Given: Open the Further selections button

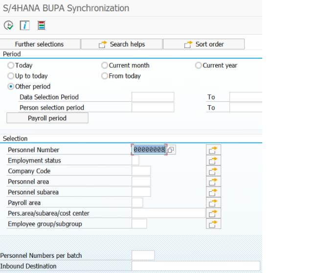Looking at the screenshot, I should 40,44.
